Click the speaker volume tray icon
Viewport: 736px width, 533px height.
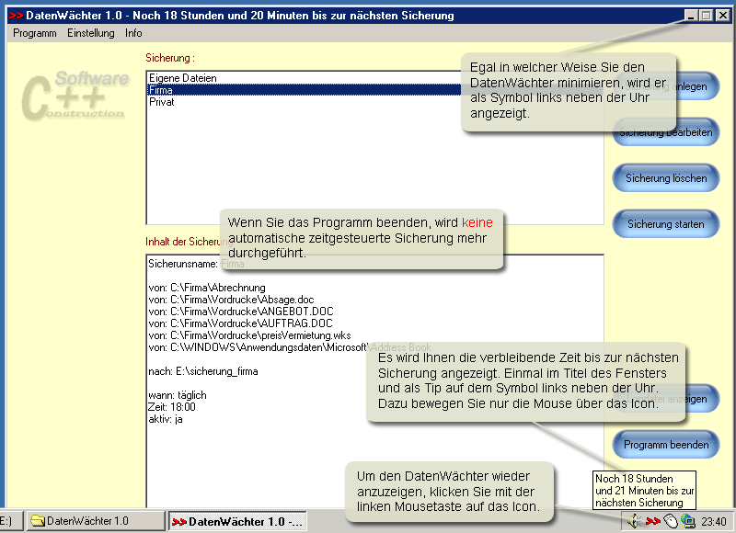pyautogui.click(x=635, y=521)
